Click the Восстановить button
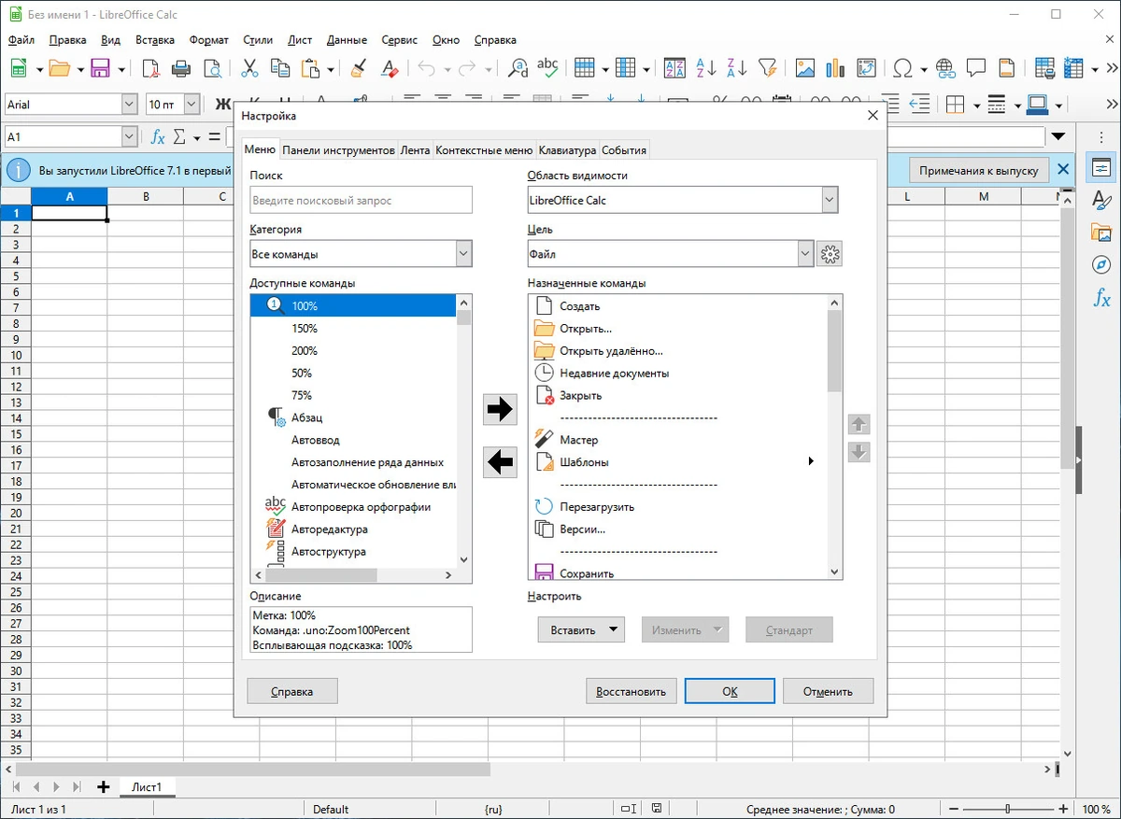Image resolution: width=1121 pixels, height=819 pixels. click(x=631, y=691)
